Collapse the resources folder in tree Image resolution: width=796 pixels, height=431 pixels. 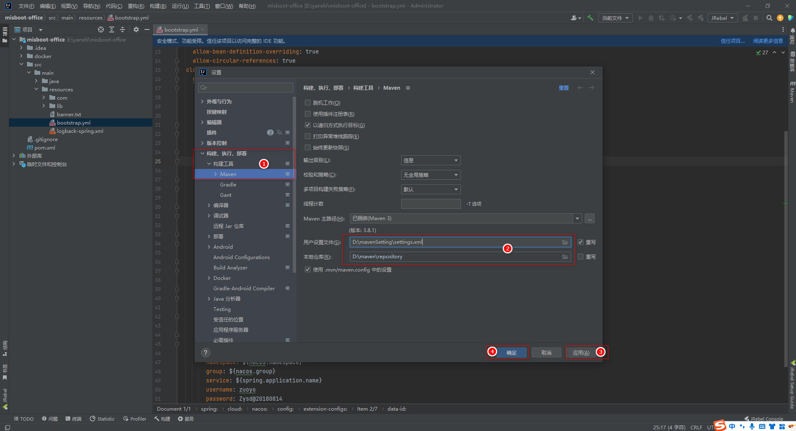36,89
